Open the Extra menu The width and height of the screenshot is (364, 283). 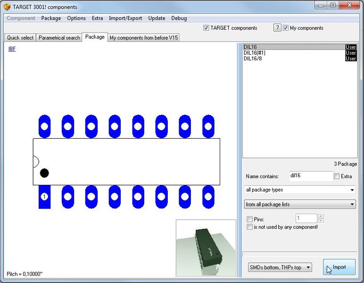pos(97,18)
